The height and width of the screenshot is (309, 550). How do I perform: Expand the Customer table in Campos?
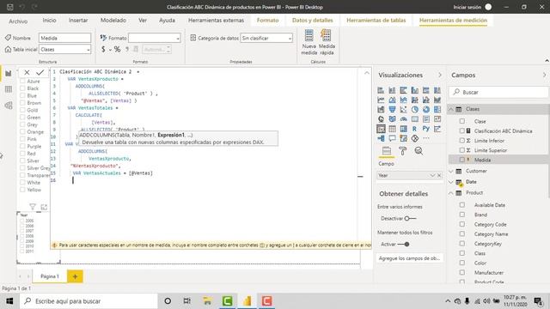pyautogui.click(x=451, y=171)
